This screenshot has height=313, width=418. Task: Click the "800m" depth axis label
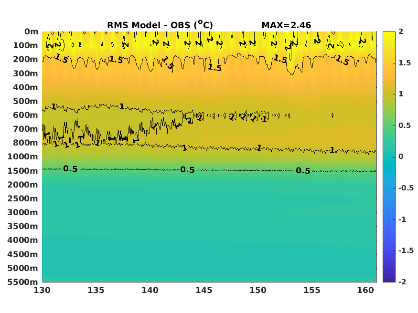tap(26, 143)
